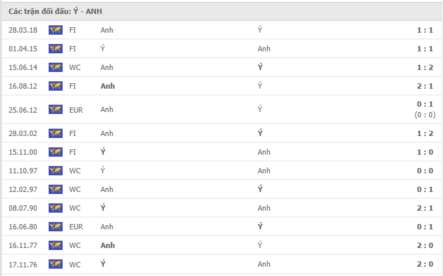Click the world map icon for 15.06.14 match
The width and height of the screenshot is (443, 276).
55,67
